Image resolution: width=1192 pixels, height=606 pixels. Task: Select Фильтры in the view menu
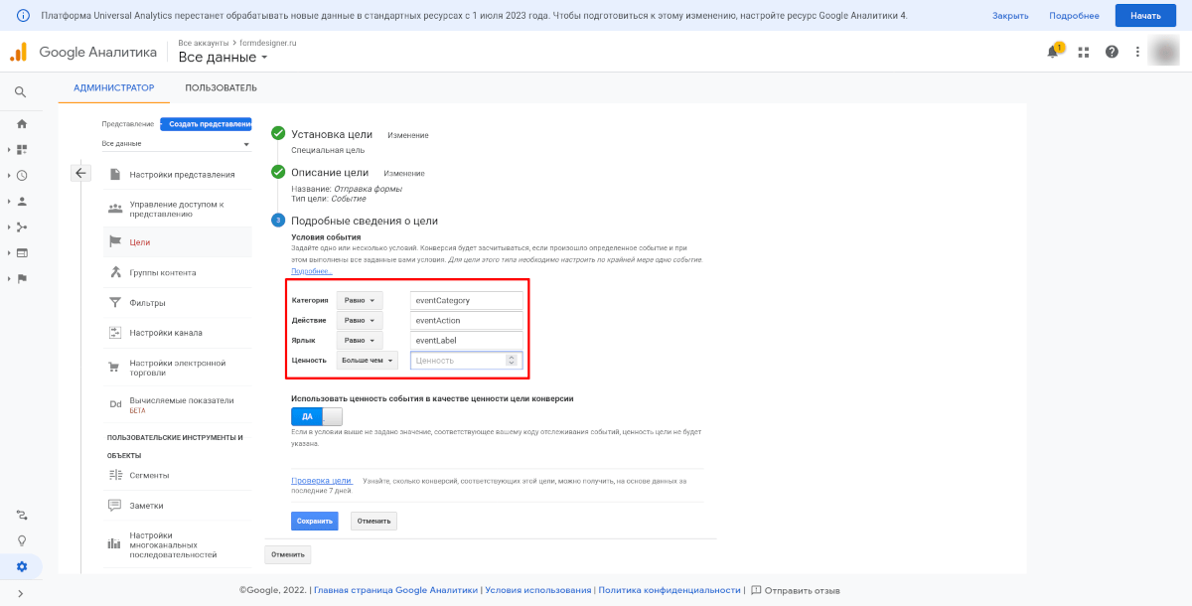pos(147,303)
